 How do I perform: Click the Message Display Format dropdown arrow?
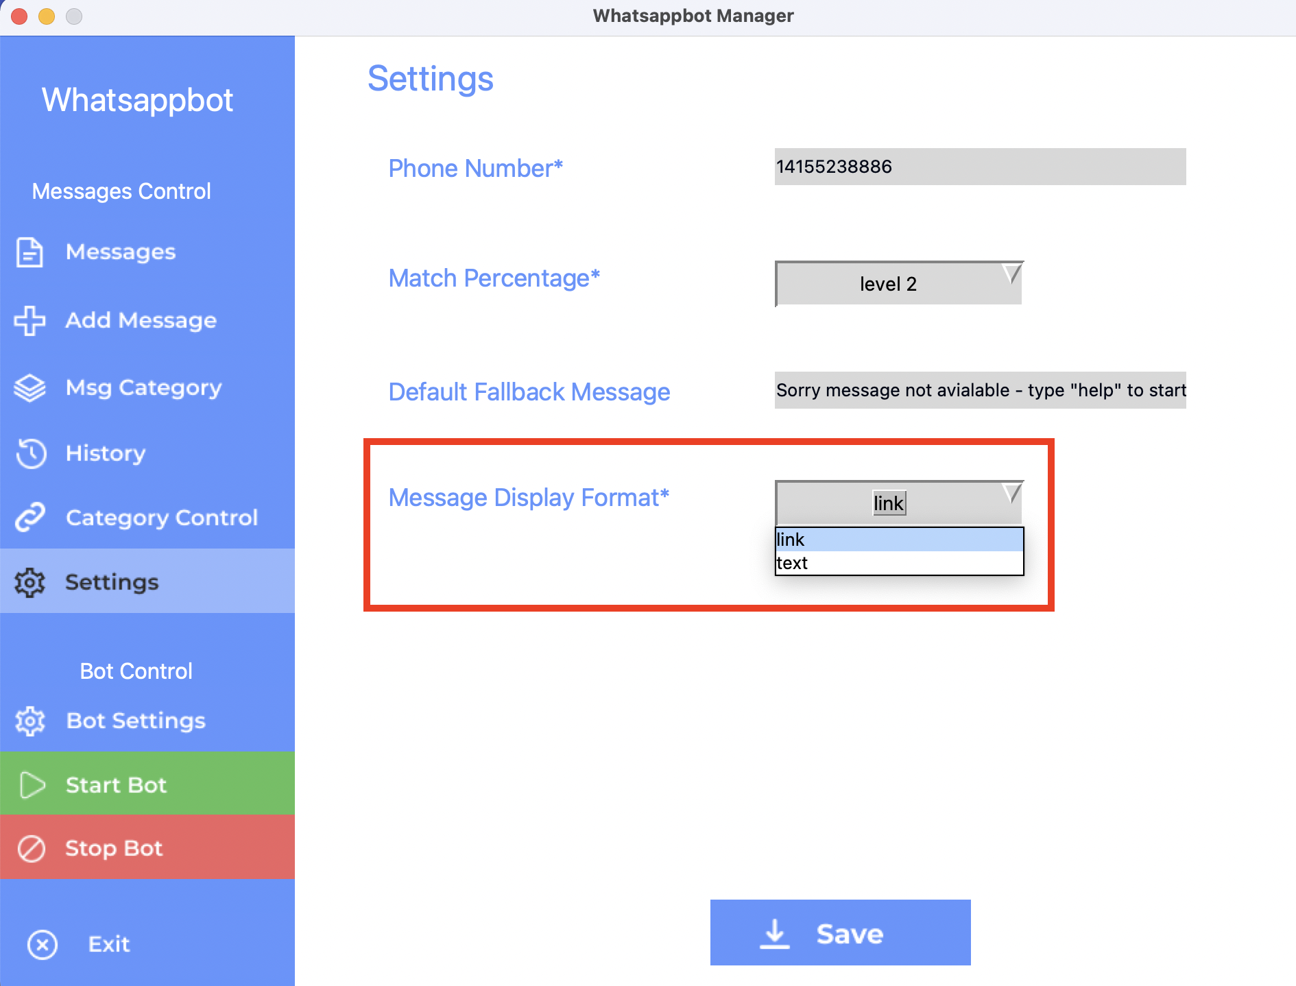(x=1011, y=493)
